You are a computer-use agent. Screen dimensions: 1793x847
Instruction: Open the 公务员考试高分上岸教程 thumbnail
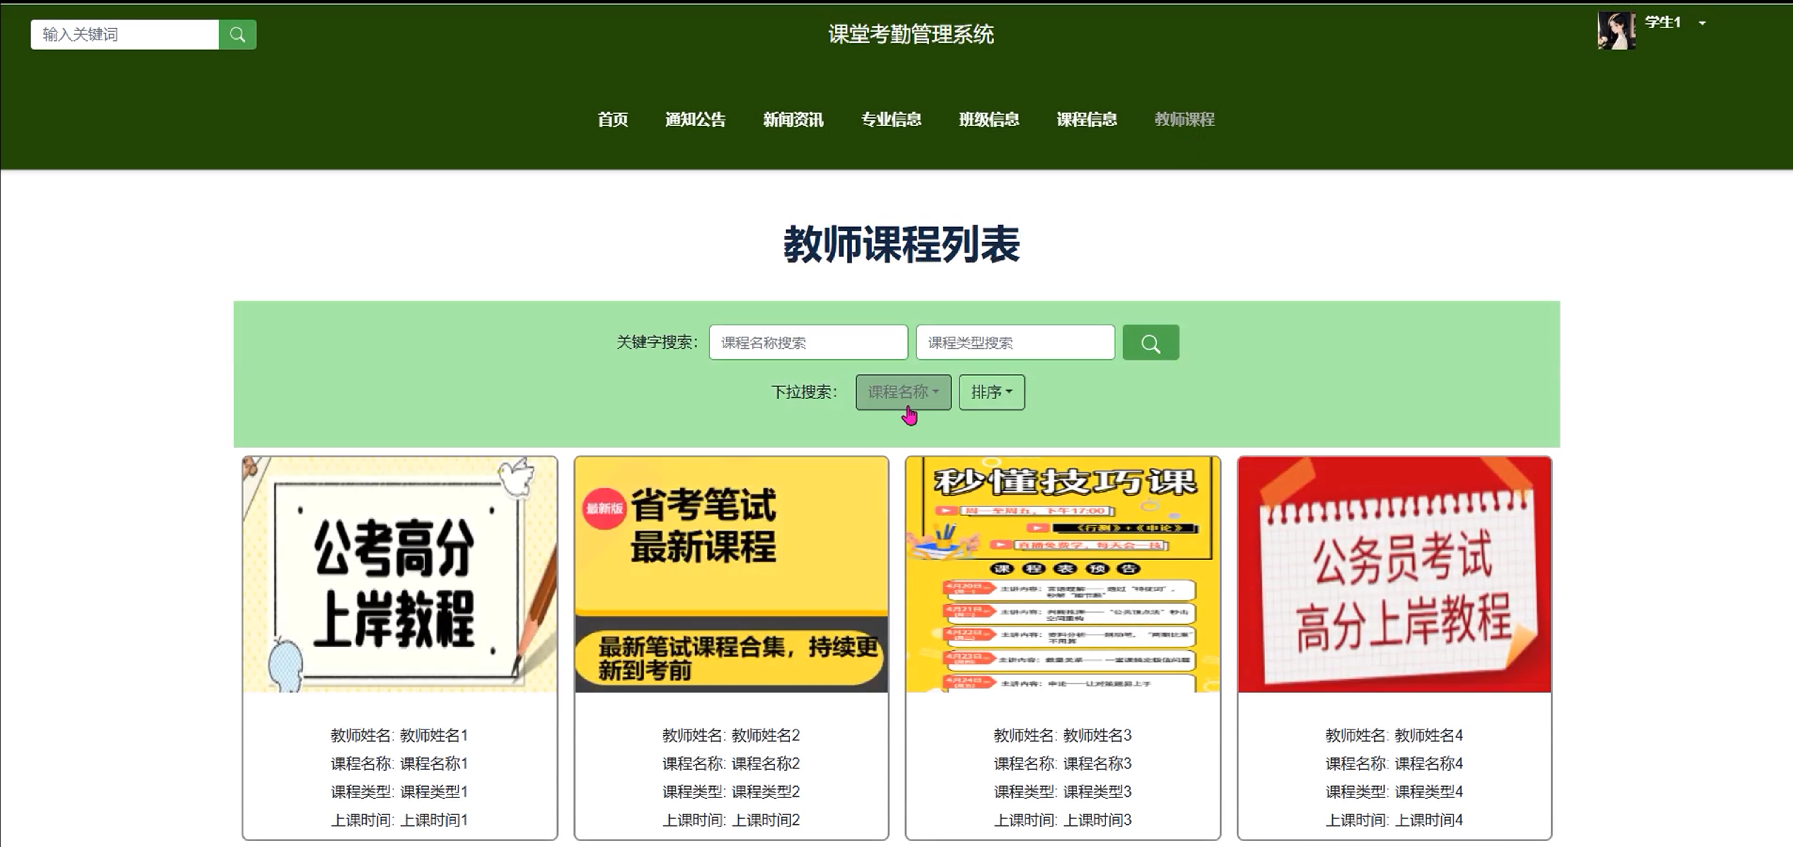pos(1394,575)
